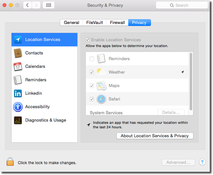The height and width of the screenshot is (175, 213).
Task: Click 'Click the lock to make changes' text
Action: point(47,163)
